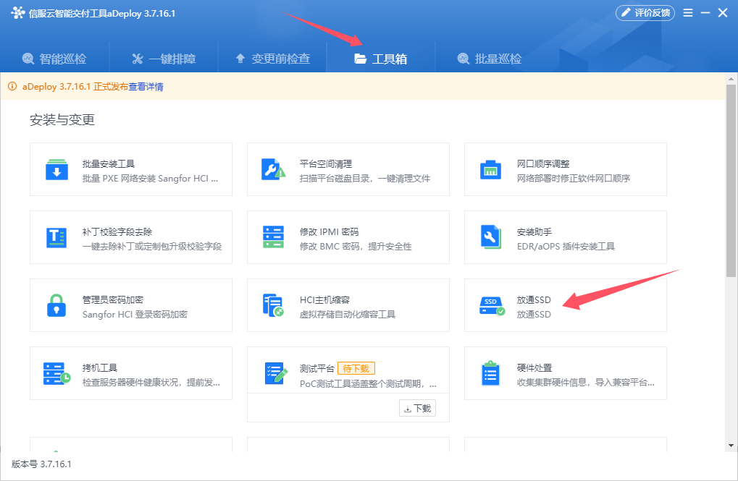Click the version number 3.7.16.1 in status bar
This screenshot has height=481, width=738.
point(56,464)
